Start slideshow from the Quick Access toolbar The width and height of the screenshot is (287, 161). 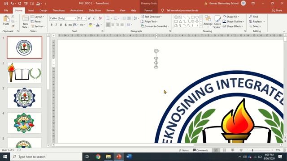26,4
